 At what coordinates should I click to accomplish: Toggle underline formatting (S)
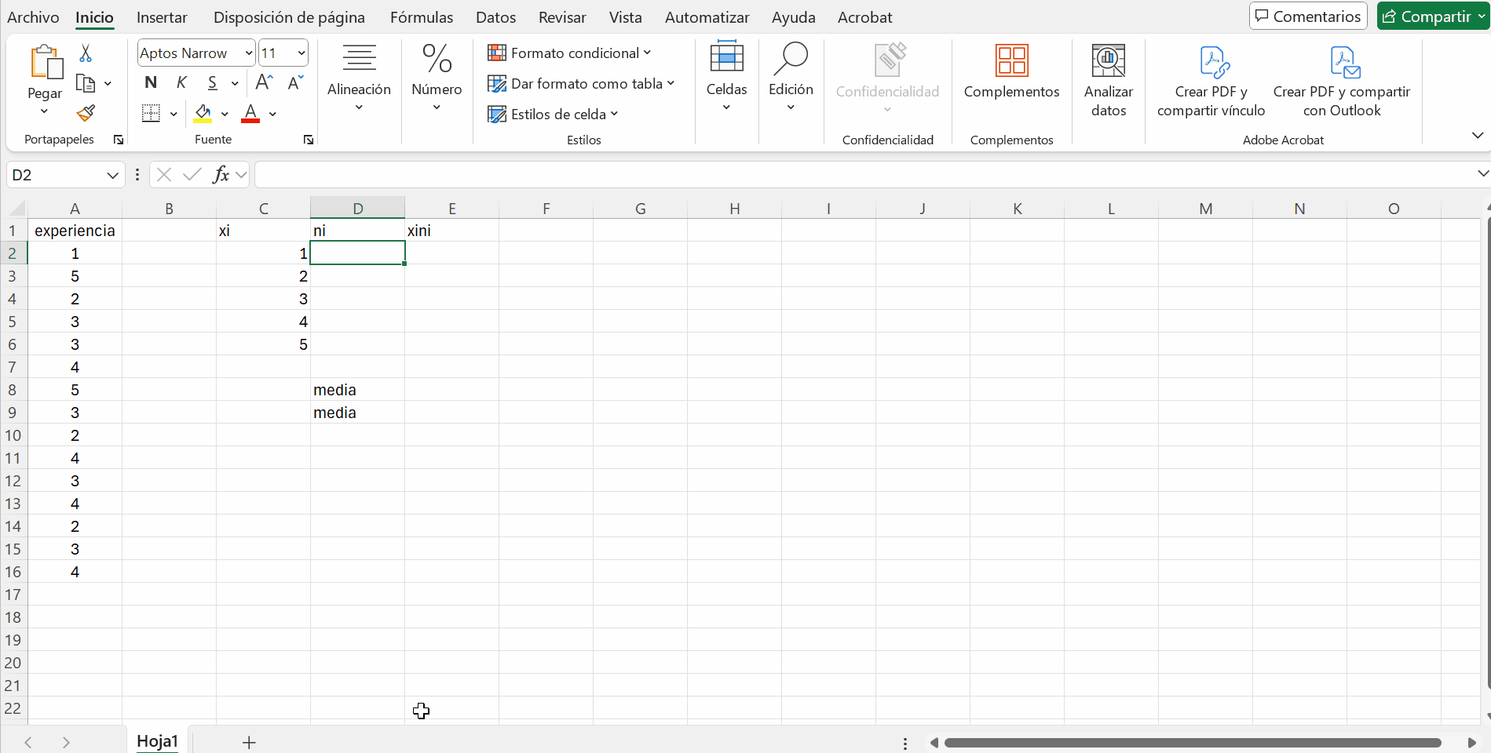tap(212, 82)
